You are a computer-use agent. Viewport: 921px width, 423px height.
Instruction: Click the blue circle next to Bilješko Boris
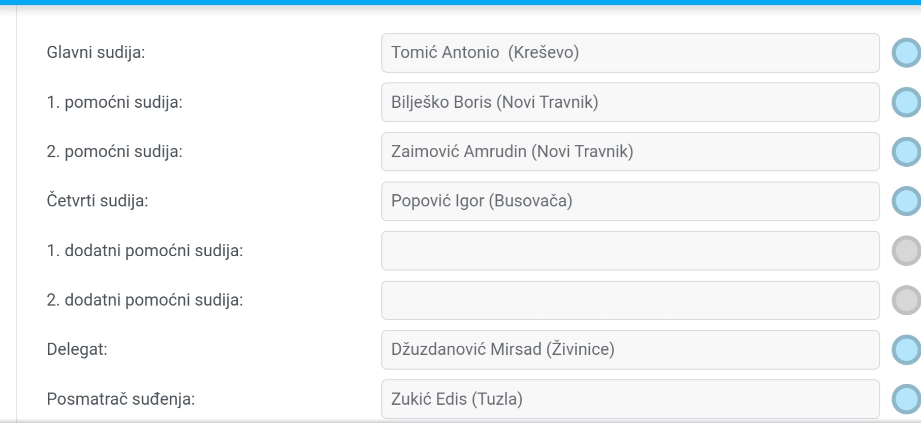click(x=906, y=102)
